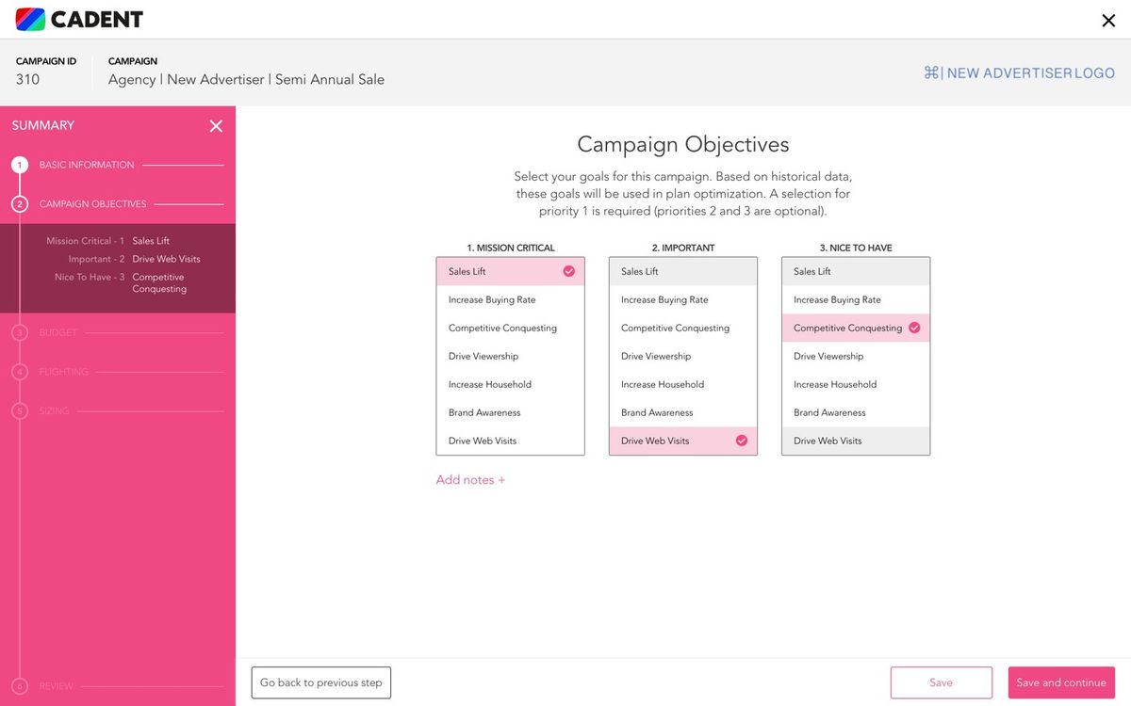The image size is (1131, 706).
Task: Collapse the Summary panel with its X
Action: (x=216, y=125)
